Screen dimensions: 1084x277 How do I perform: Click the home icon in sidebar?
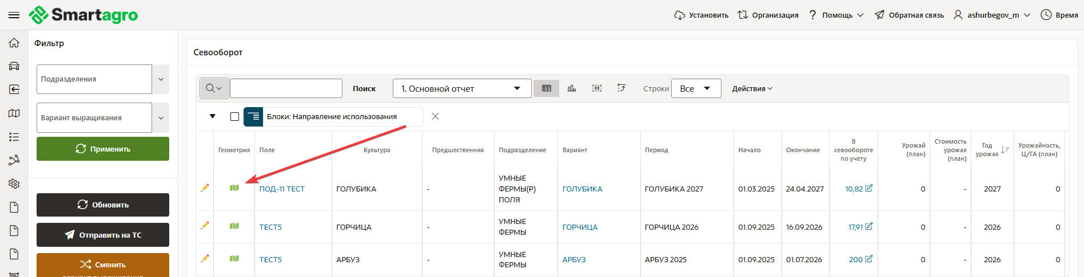(x=14, y=43)
